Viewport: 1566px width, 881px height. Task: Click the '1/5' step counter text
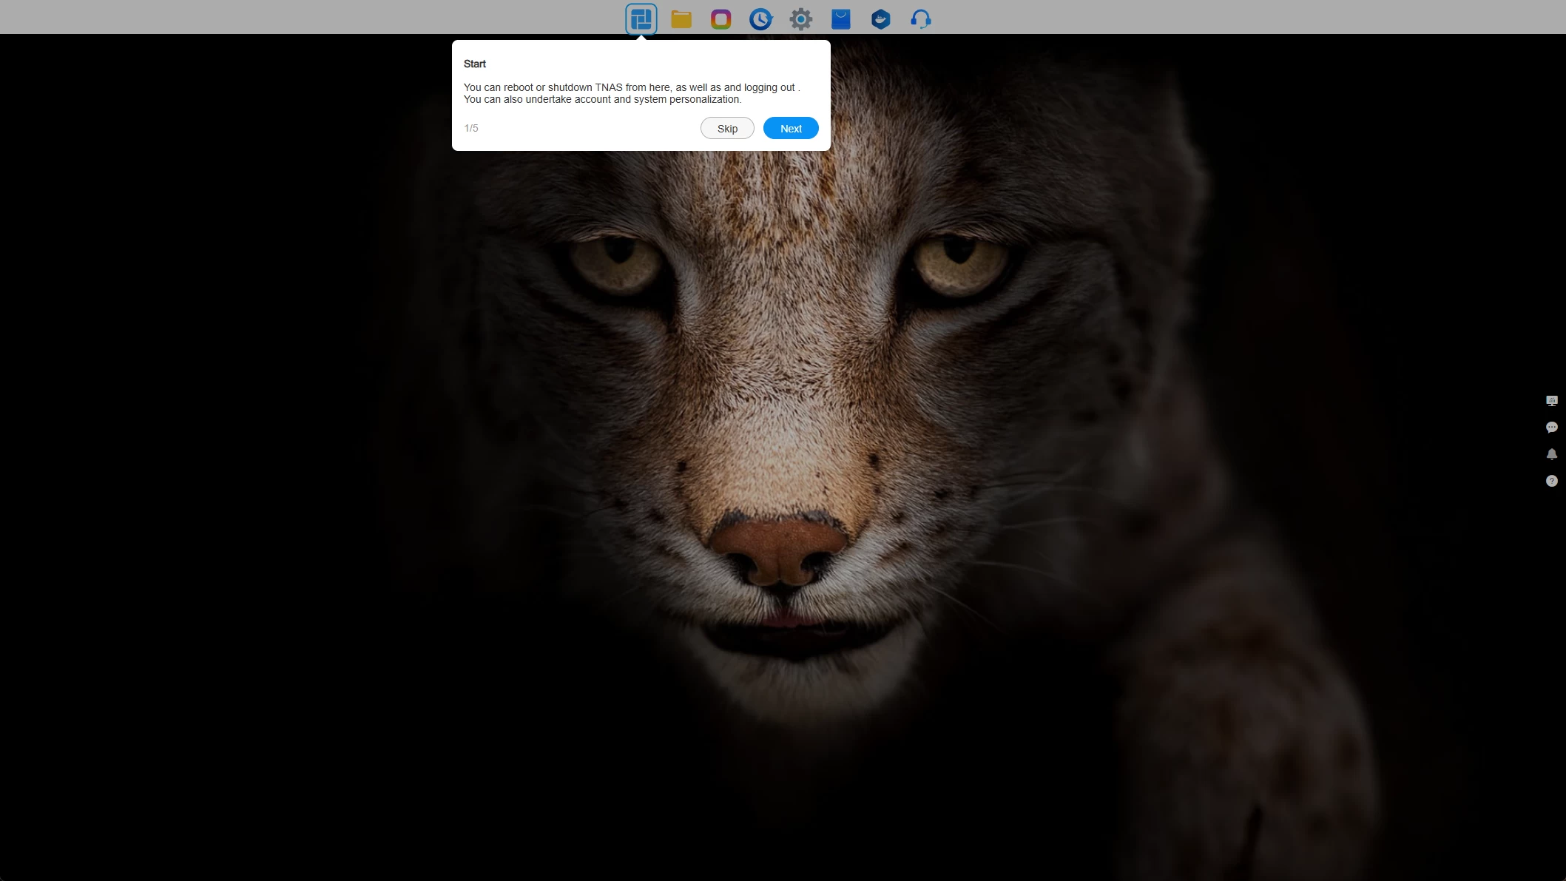pos(471,128)
